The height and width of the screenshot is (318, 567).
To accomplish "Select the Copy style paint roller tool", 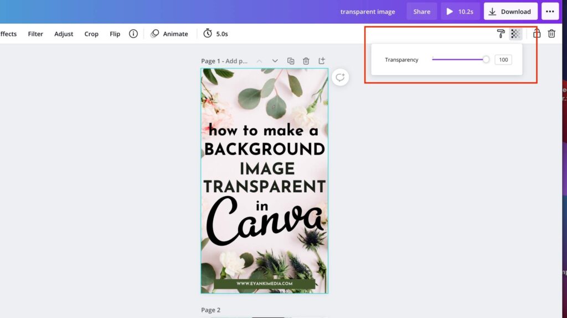I will pos(501,34).
